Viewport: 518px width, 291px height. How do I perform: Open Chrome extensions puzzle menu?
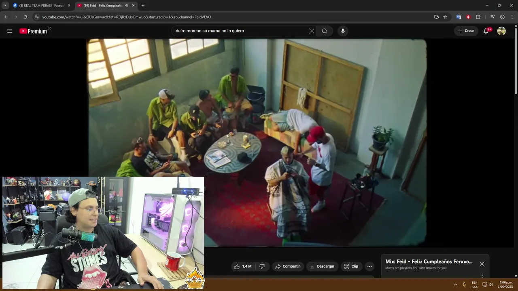pos(478,17)
